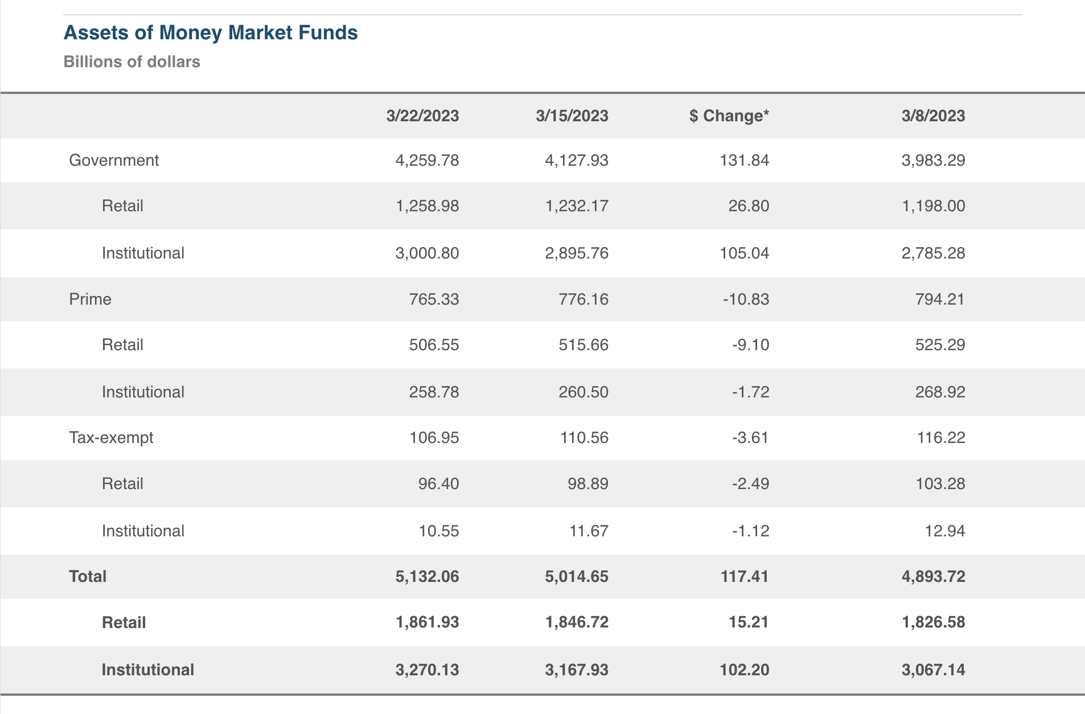Select the Billions of dollars subtitle
Screen dimensions: 1085x714
click(x=131, y=61)
